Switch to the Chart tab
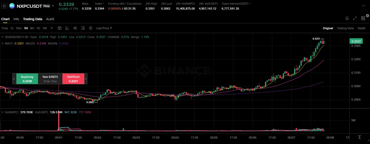The height and width of the screenshot is (144, 370). [5, 19]
